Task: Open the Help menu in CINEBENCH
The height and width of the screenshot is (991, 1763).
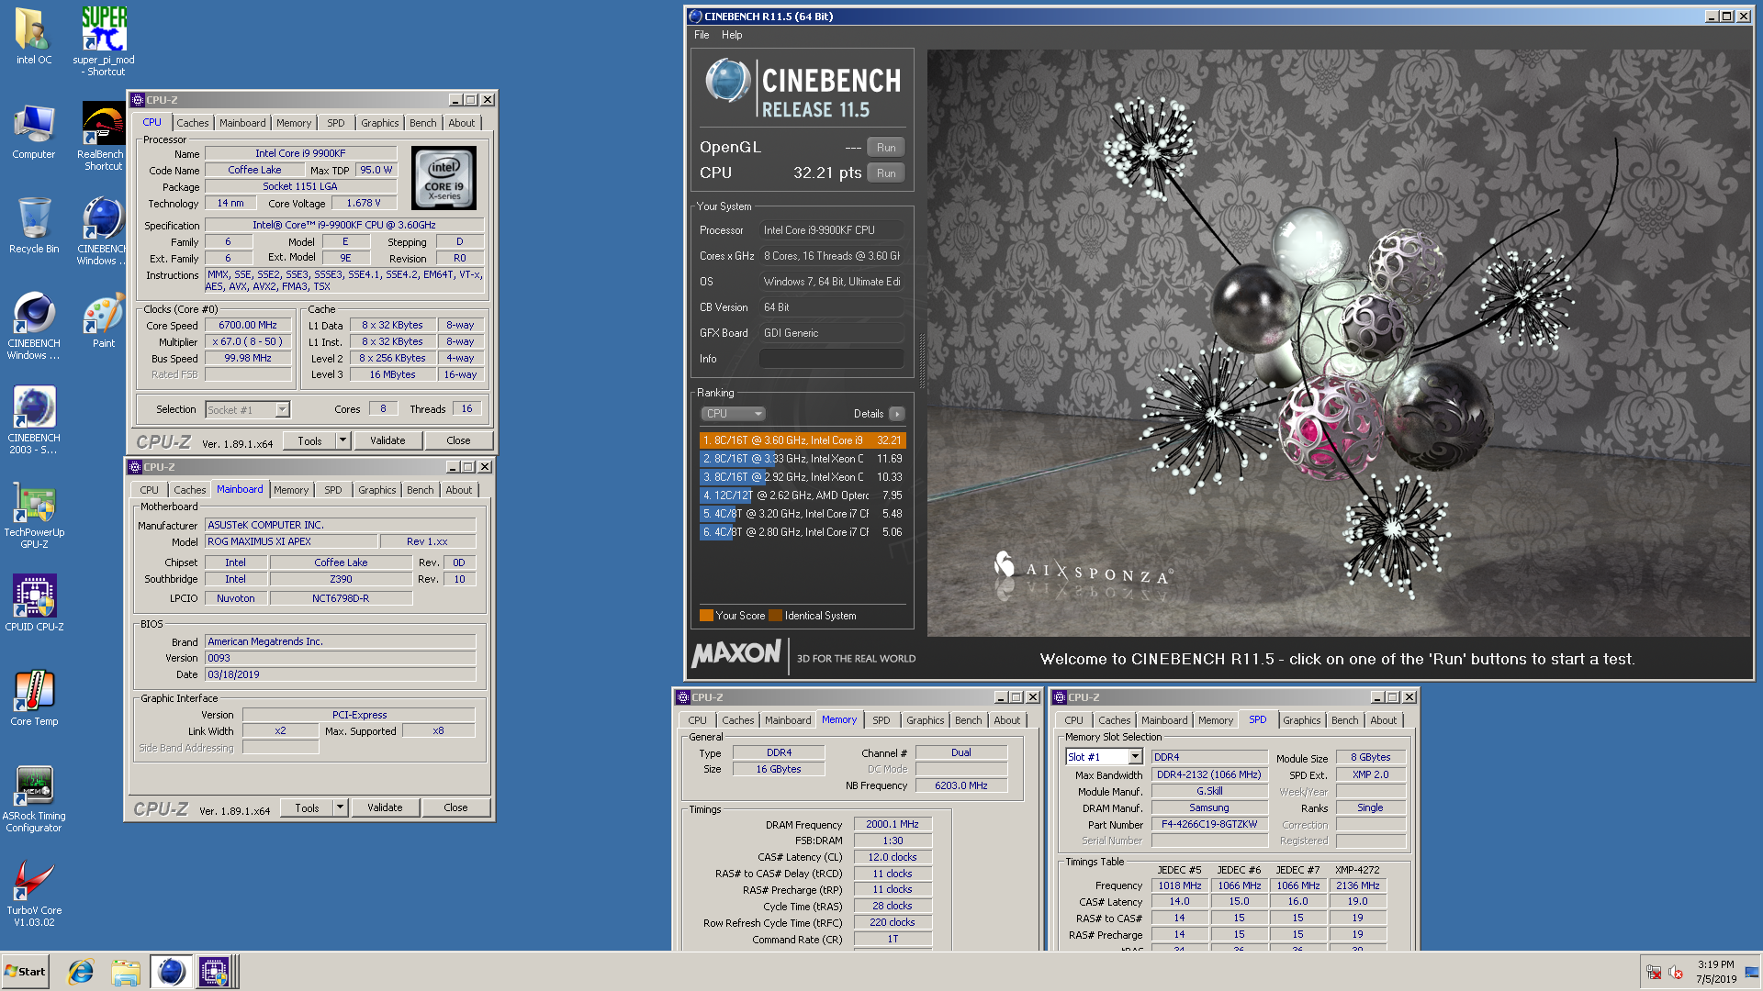Action: [732, 35]
